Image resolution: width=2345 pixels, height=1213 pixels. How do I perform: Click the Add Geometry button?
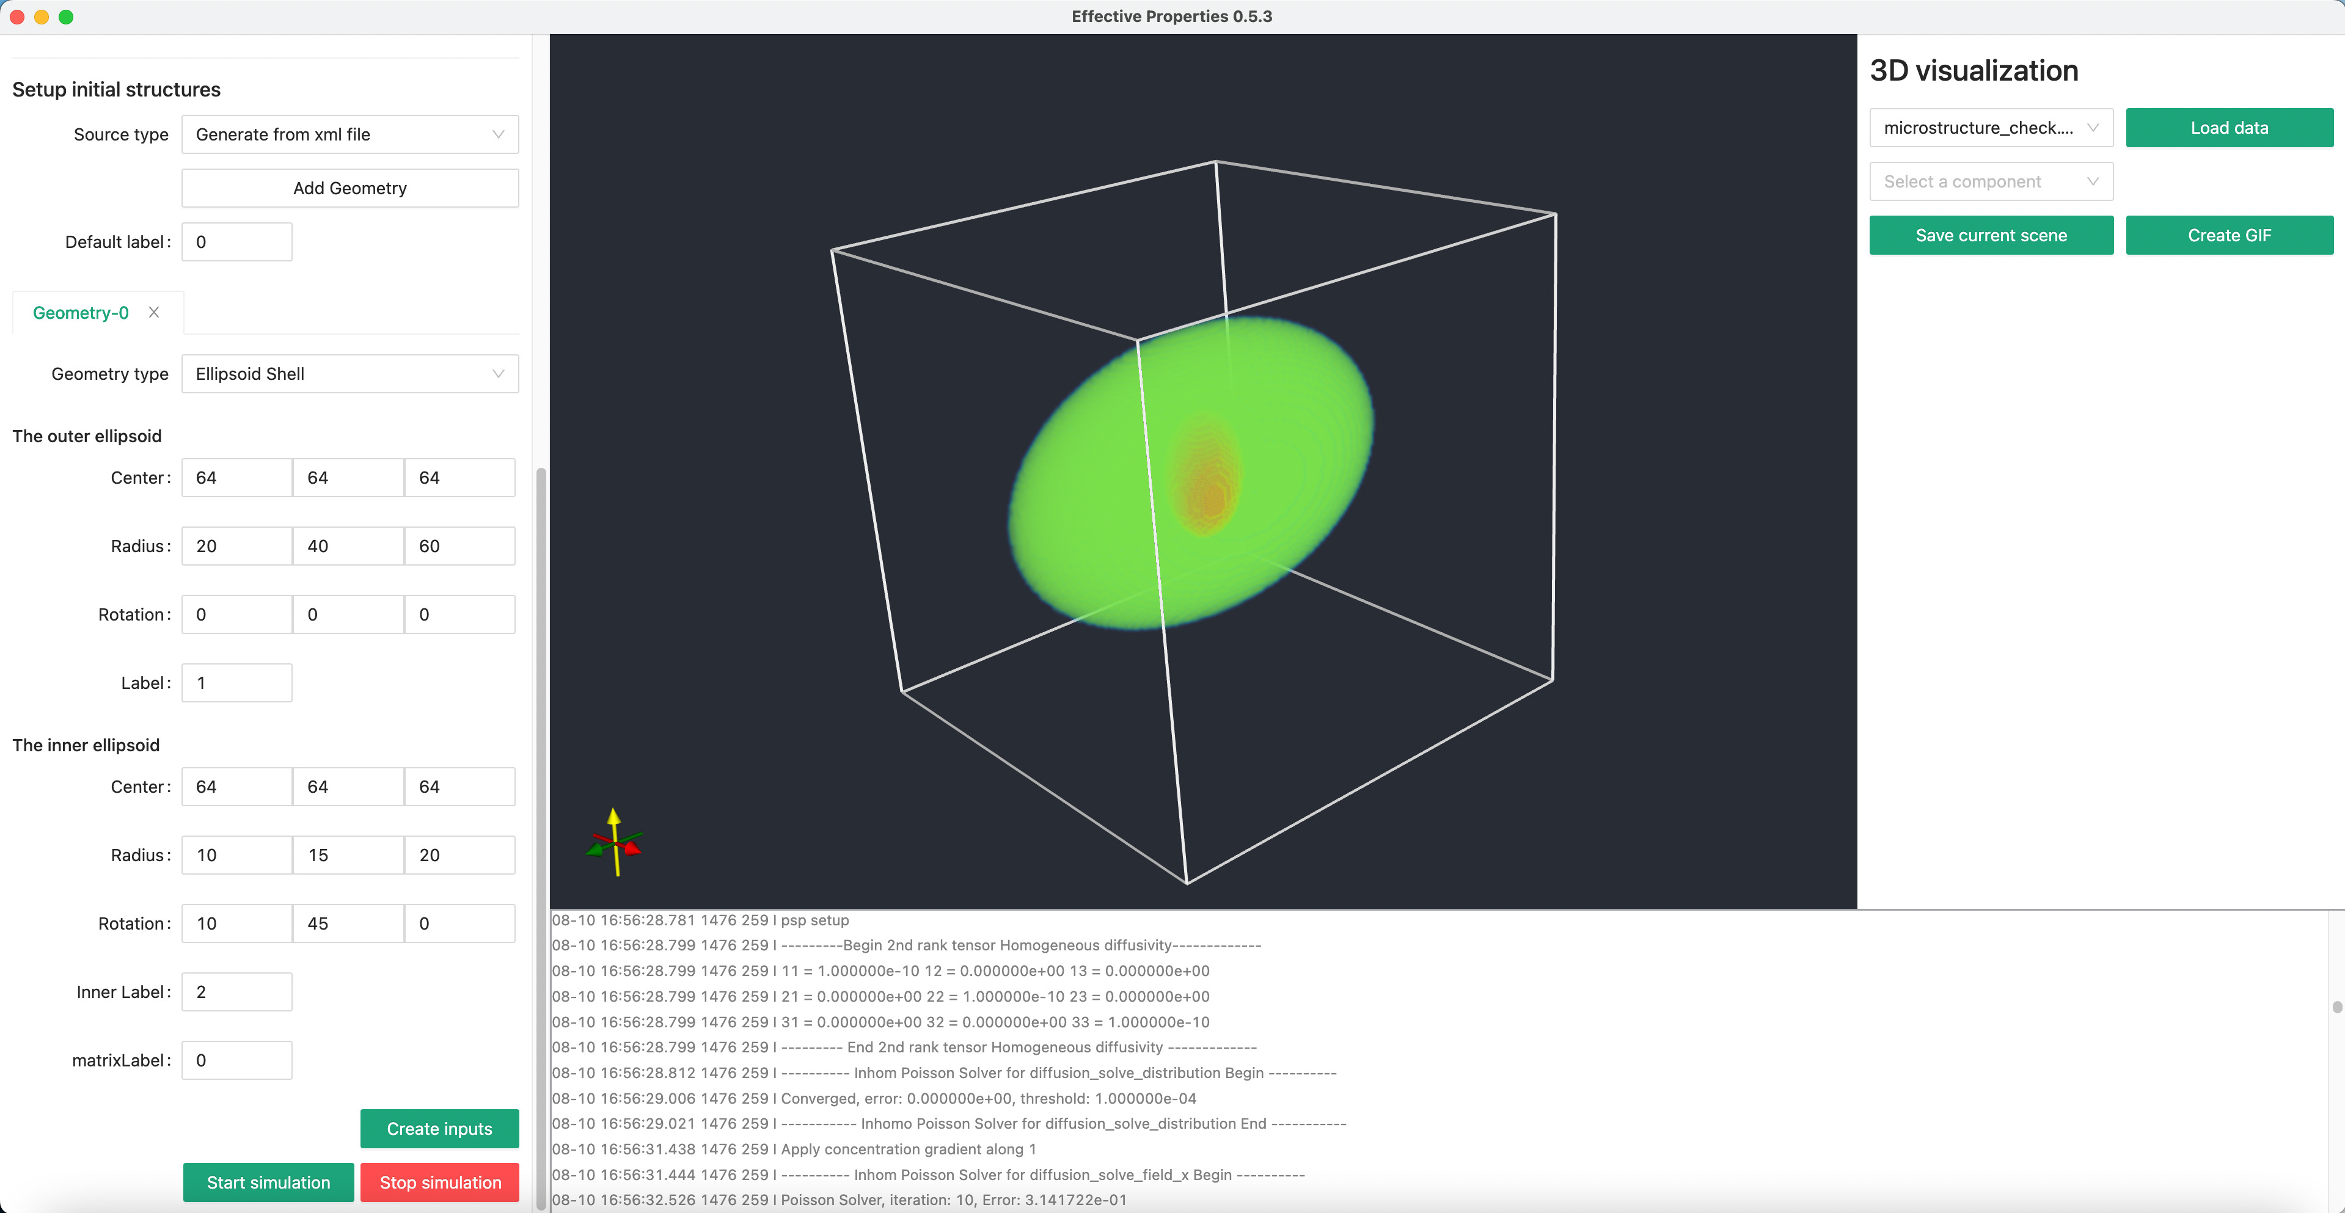[349, 188]
